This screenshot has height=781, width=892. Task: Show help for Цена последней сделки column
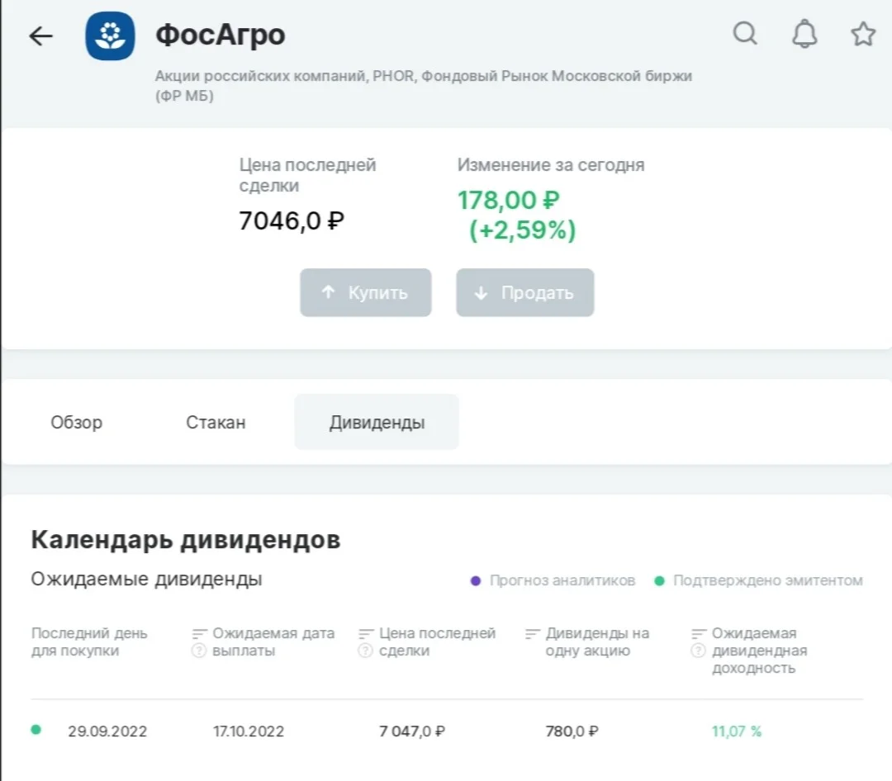click(x=365, y=651)
